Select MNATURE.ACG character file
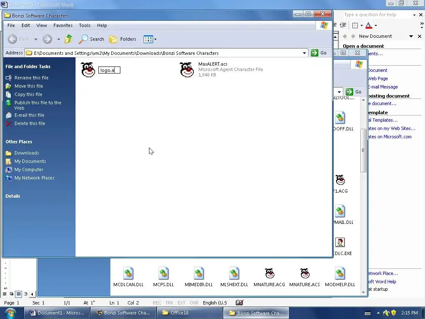This screenshot has width=425, height=319. (269, 277)
